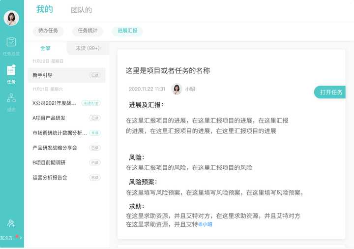
Task: Click the 打开任务 button
Action: point(330,92)
